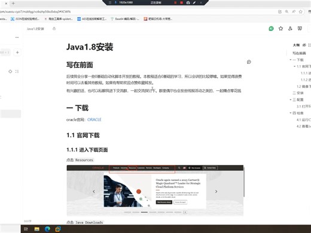The width and height of the screenshot is (311, 233).
Task: Click the browser address bar URL
Action: (35, 11)
